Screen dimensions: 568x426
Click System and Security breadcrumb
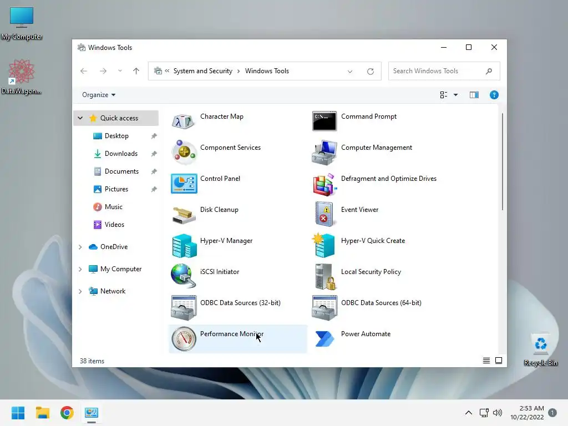[x=203, y=71]
